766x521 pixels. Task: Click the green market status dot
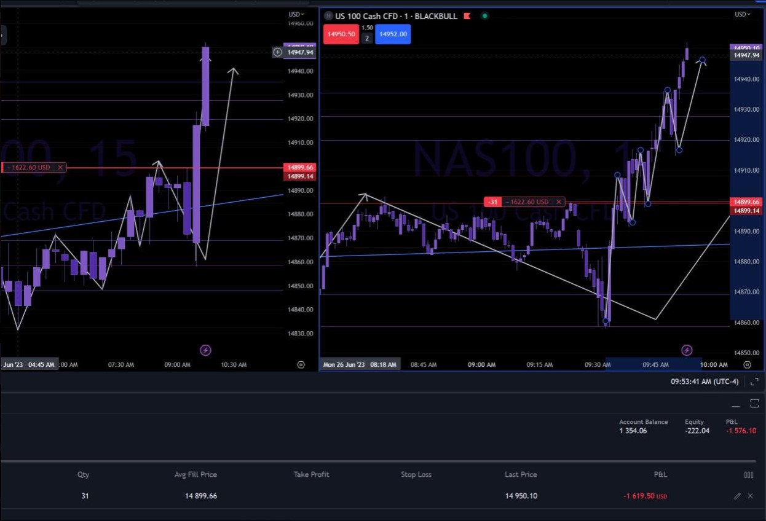click(x=484, y=16)
